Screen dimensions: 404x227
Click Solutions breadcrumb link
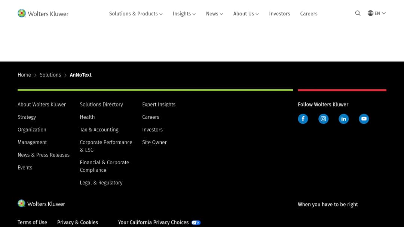[50, 75]
